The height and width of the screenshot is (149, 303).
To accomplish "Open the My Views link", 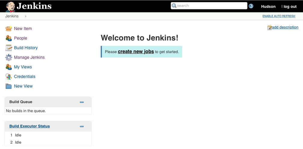I will pos(23,67).
